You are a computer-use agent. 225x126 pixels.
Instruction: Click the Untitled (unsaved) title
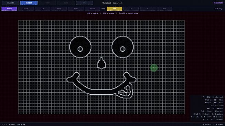112,3
